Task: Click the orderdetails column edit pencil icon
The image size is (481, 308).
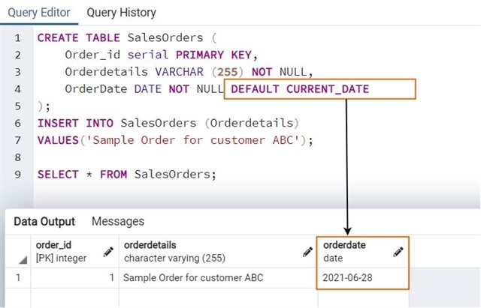Action: click(x=307, y=252)
